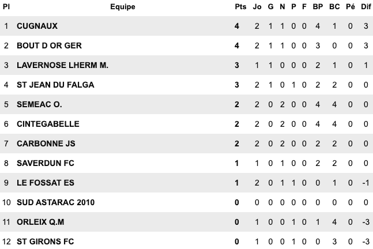Open LAVERNOSE LHERM M. team entry
Viewport: 373px width, 249px height.
[x=62, y=66]
